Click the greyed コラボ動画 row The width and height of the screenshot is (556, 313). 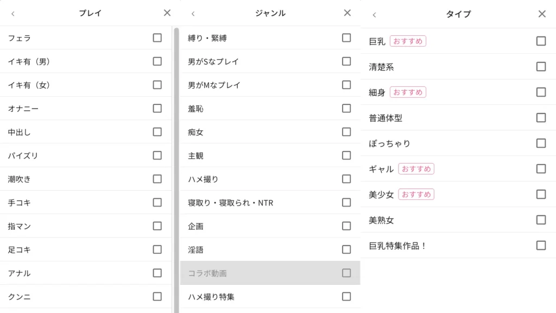click(270, 273)
